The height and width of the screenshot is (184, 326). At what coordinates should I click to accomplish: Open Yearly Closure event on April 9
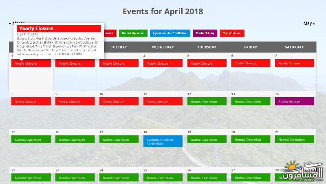coord(75,101)
